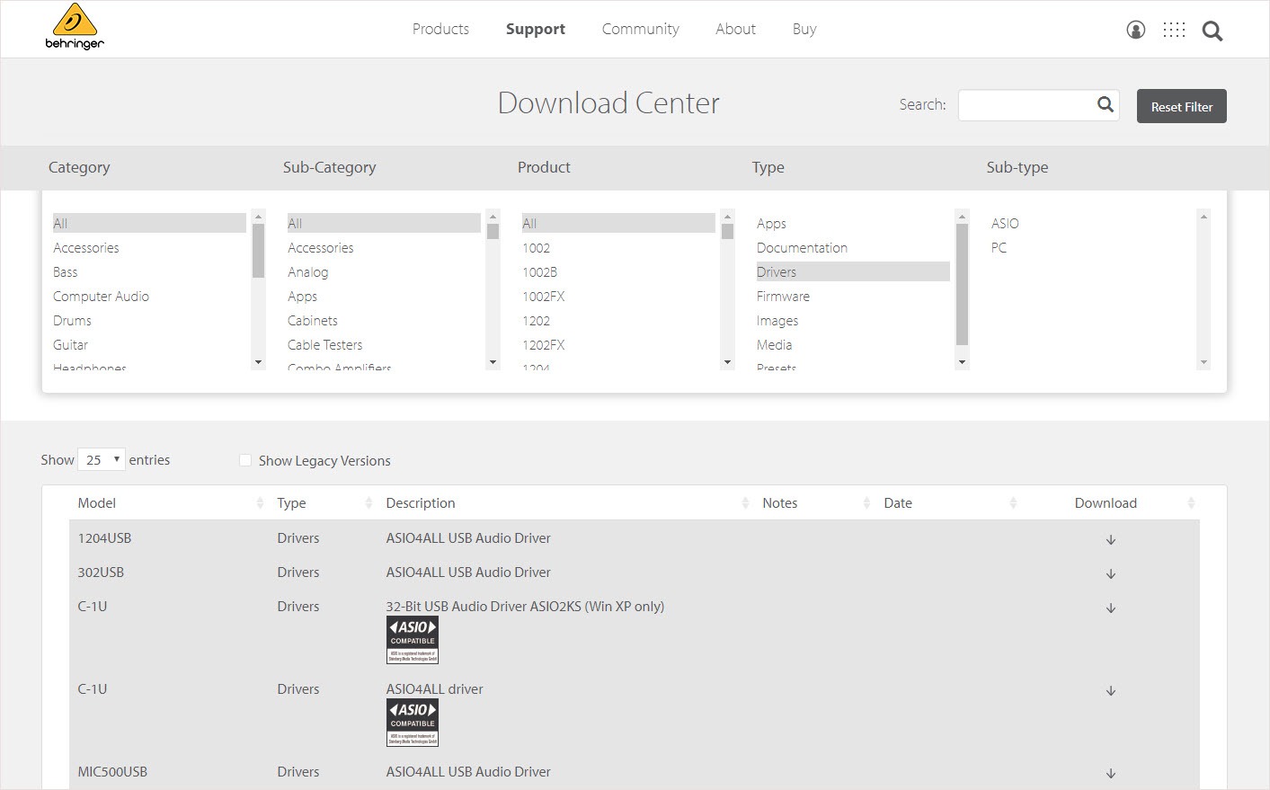Screen dimensions: 1270x790
Task: Open the Show entries count dropdown
Action: pyautogui.click(x=102, y=459)
